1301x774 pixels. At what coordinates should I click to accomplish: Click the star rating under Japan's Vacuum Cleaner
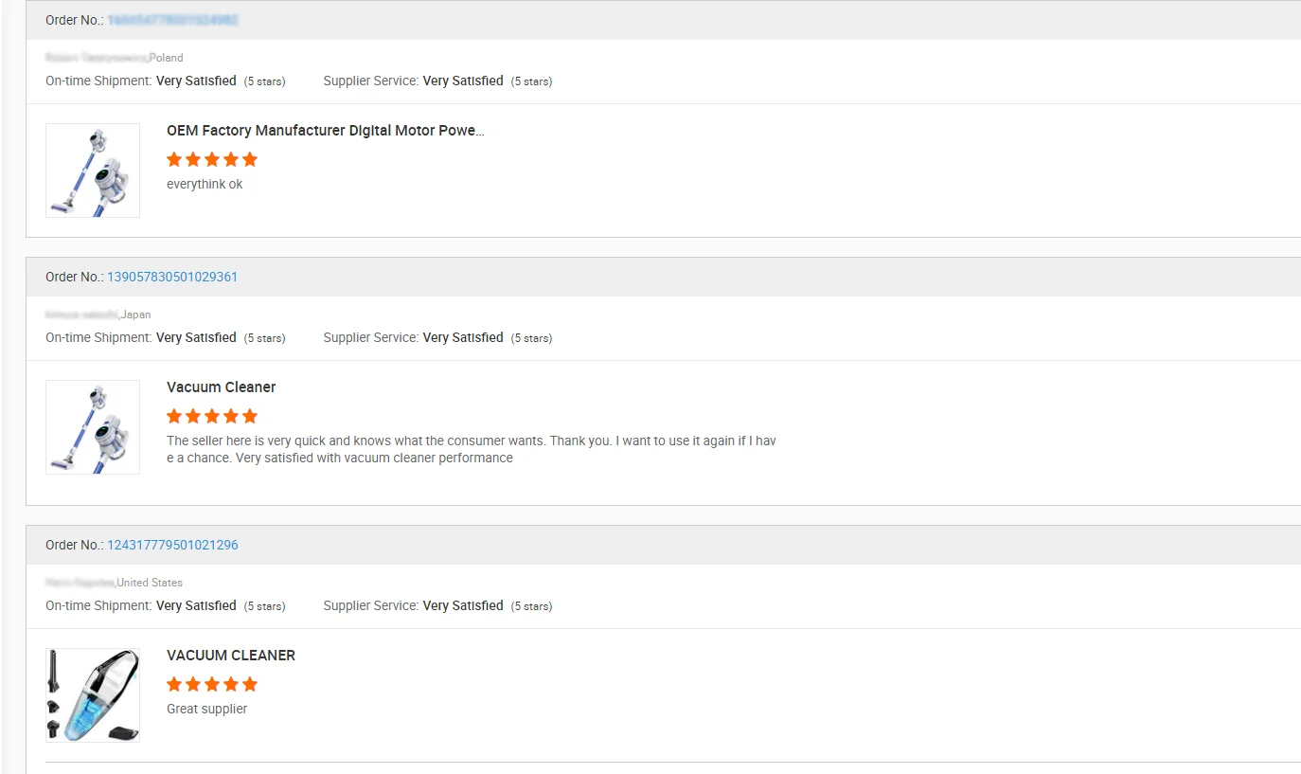point(212,416)
